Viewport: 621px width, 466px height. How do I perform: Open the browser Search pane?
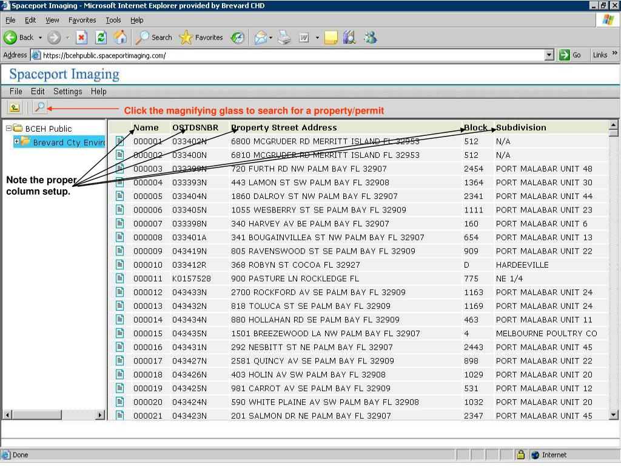(x=153, y=38)
